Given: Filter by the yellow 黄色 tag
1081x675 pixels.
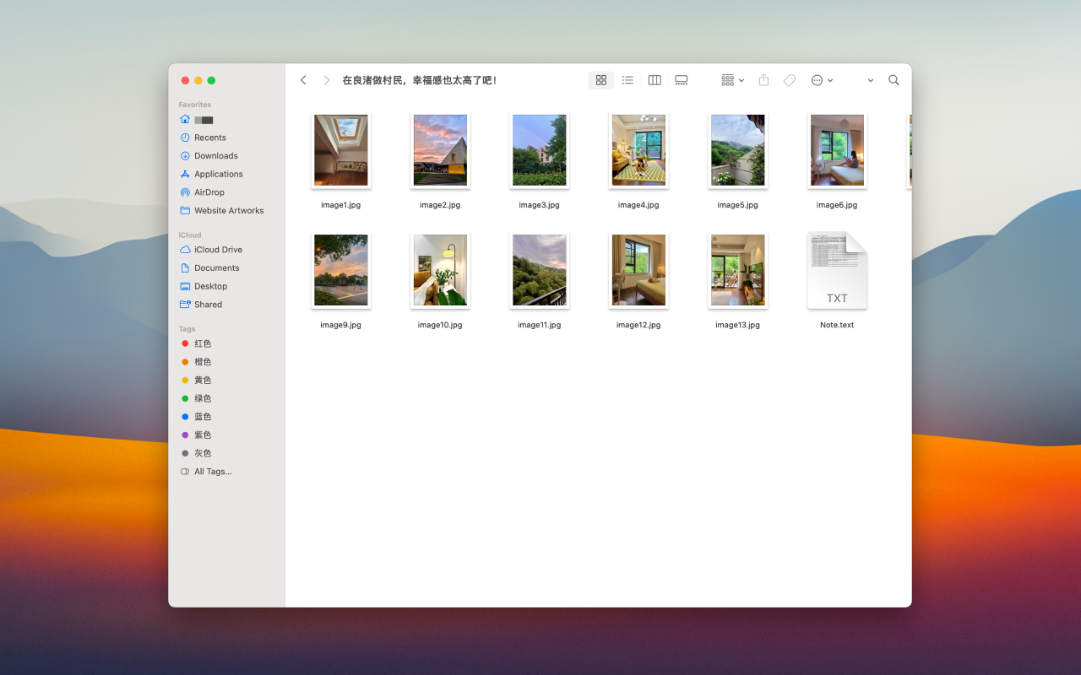Looking at the screenshot, I should 196,381.
